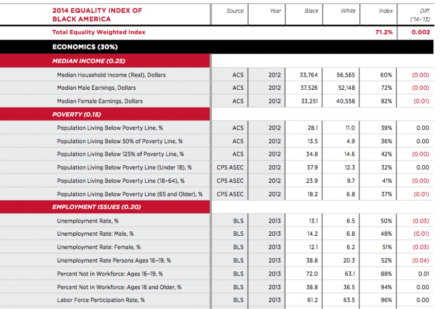Click the MEDIAN INCOME (0.25) subsection header

(88, 61)
